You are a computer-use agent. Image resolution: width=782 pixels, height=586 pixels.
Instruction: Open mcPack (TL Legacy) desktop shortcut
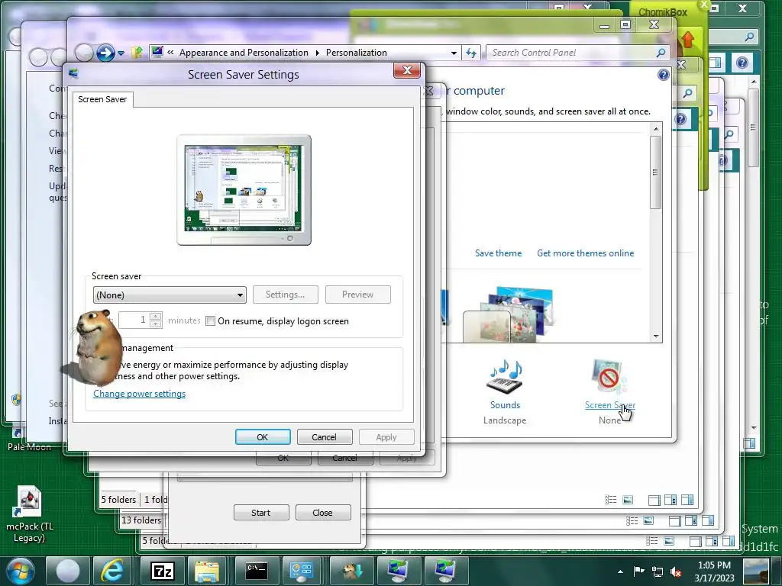[x=30, y=514]
